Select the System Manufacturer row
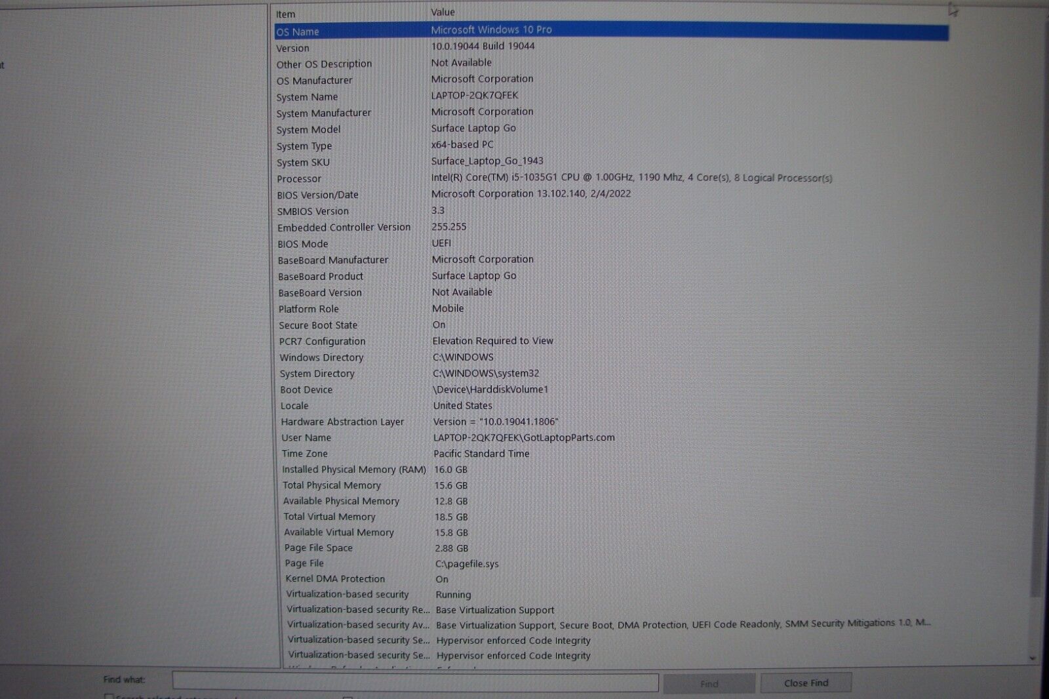1049x699 pixels. click(611, 113)
